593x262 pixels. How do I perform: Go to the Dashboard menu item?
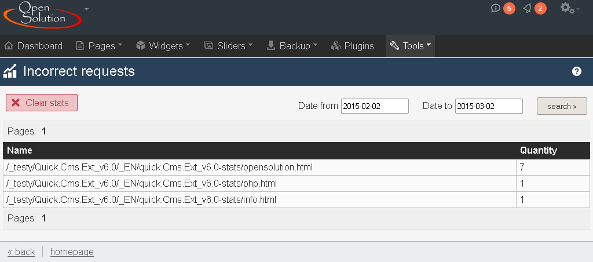click(x=34, y=46)
